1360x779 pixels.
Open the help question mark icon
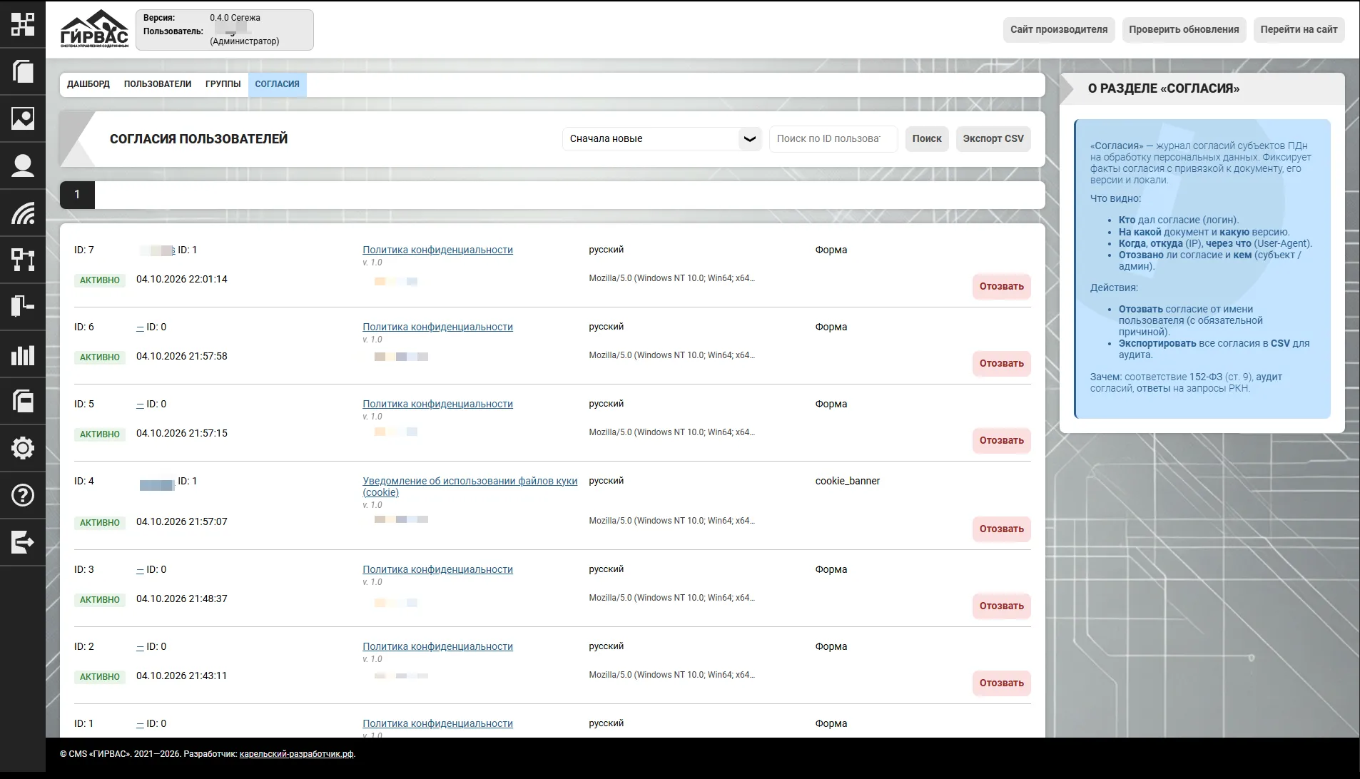click(x=23, y=495)
